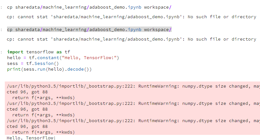Image resolution: width=260 pixels, height=140 pixels.
Task: Click the first 'cted 96, got 88' line
Action: (x=27, y=92)
